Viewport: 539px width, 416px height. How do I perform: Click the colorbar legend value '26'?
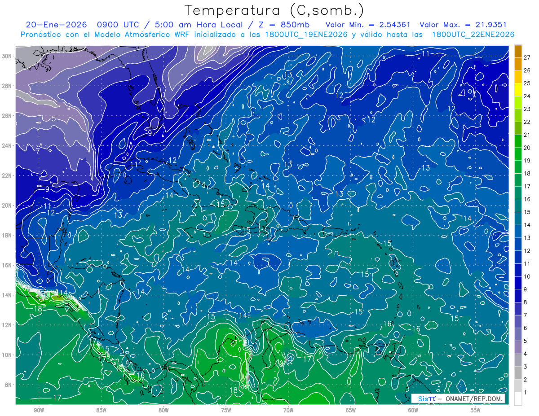[527, 70]
